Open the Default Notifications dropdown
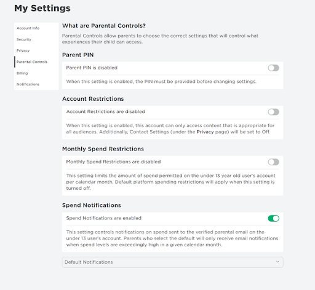 click(x=172, y=262)
